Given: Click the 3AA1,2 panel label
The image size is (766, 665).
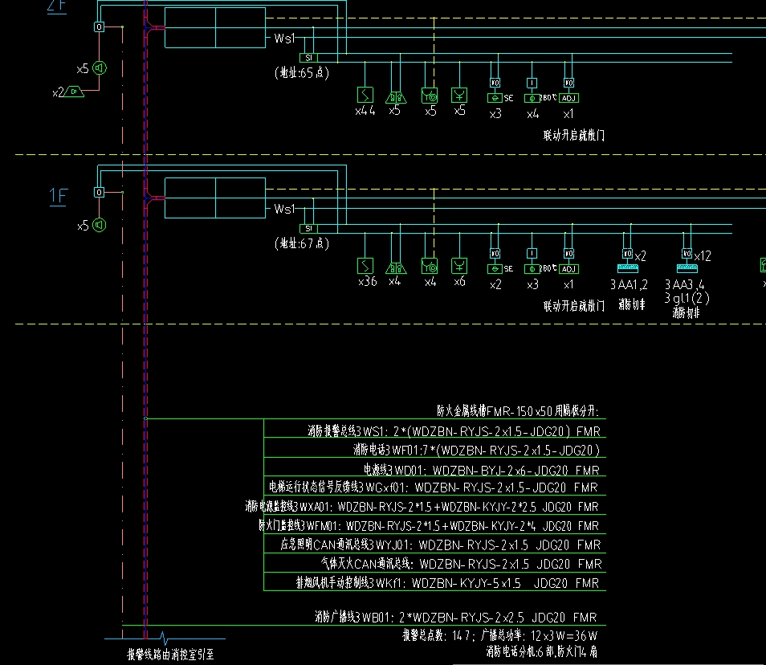Looking at the screenshot, I should (629, 284).
